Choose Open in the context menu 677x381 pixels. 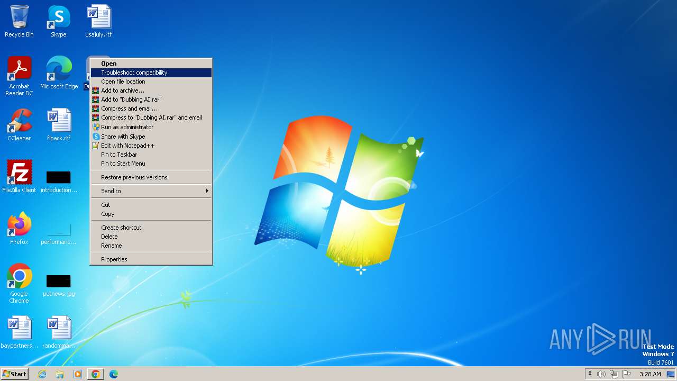[x=151, y=63]
